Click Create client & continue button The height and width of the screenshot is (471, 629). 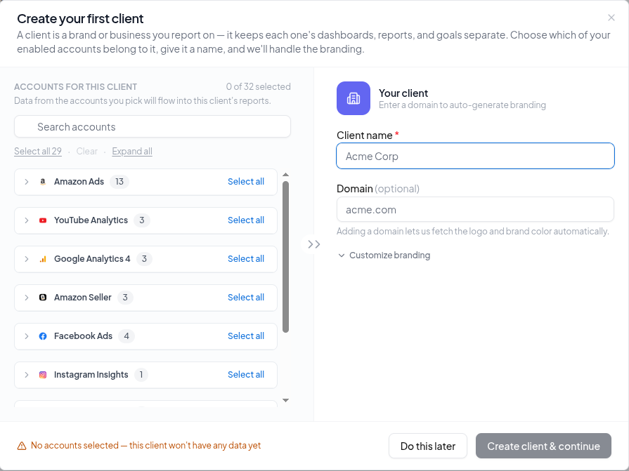(x=543, y=446)
